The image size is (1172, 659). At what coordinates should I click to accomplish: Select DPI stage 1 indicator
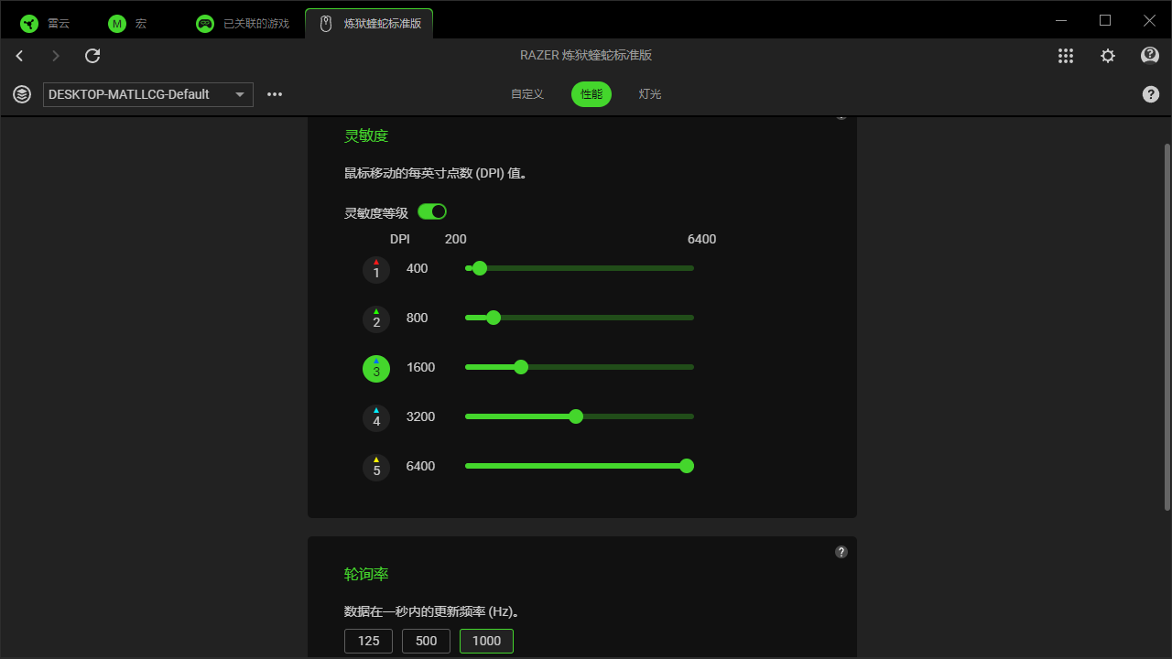click(x=376, y=270)
